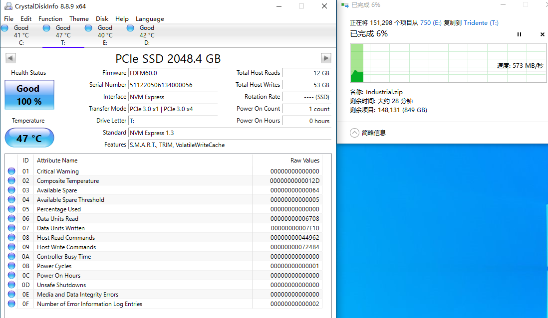Screen dimensions: 548x318
Task: Open the Disk menu
Action: point(102,19)
